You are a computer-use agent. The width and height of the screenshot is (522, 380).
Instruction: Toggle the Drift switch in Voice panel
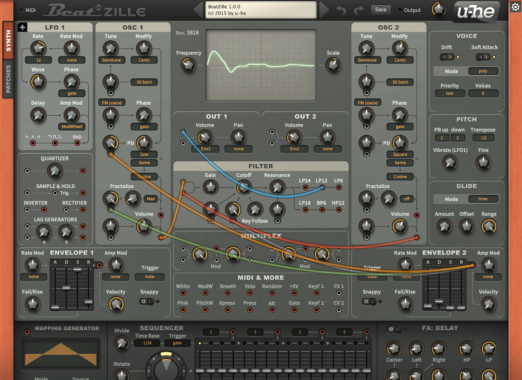[446, 57]
